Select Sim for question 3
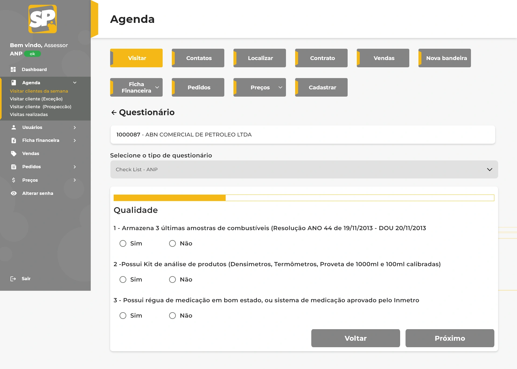Screen dimensions: 517x369 (123, 316)
